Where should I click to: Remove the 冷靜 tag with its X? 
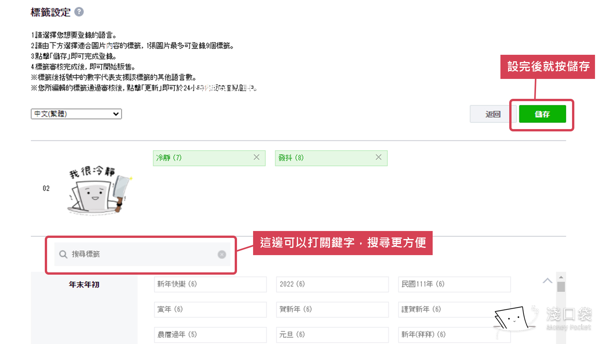tap(257, 157)
